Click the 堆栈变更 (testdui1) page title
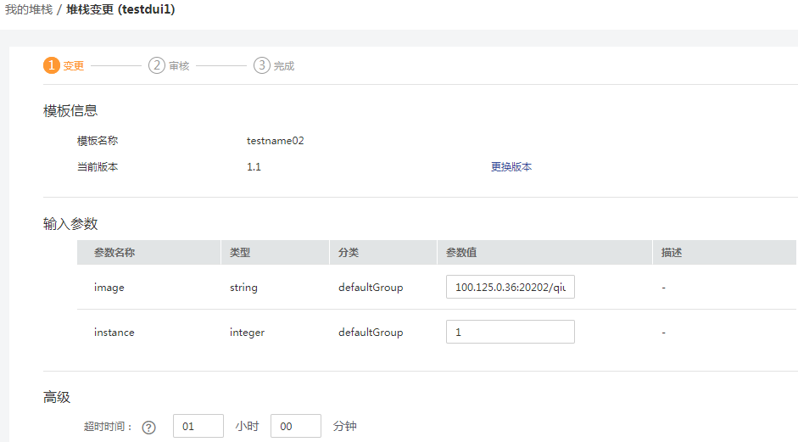The width and height of the screenshot is (798, 442). 120,9
